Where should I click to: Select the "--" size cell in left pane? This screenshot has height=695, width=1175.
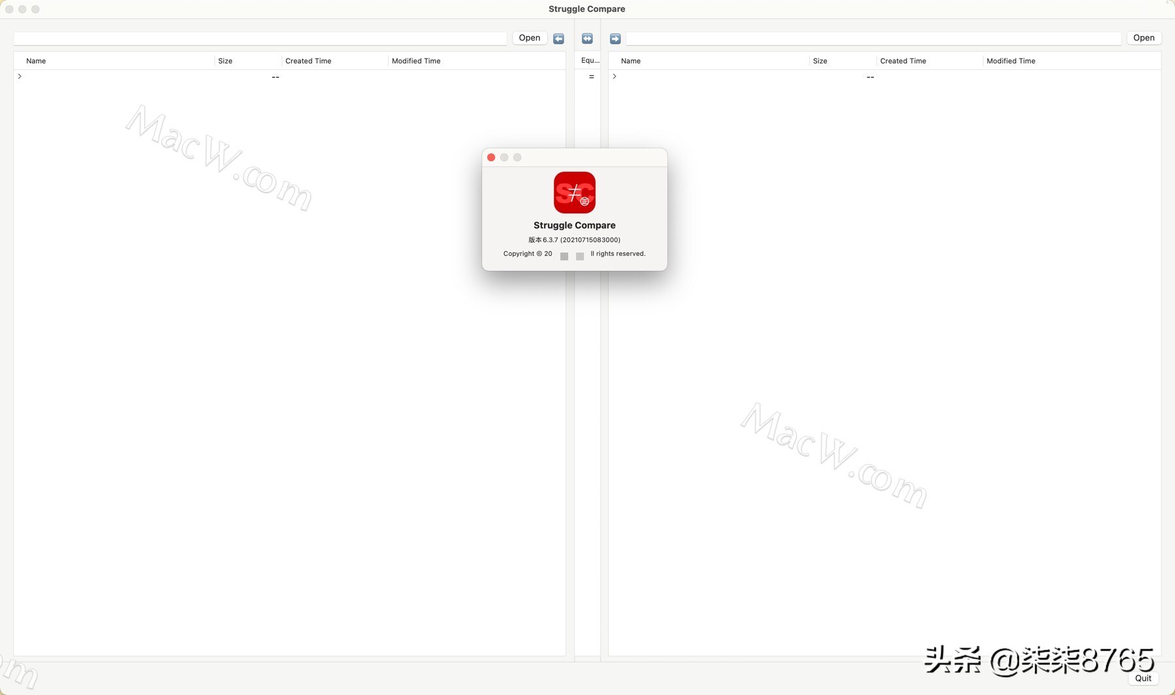tap(276, 77)
